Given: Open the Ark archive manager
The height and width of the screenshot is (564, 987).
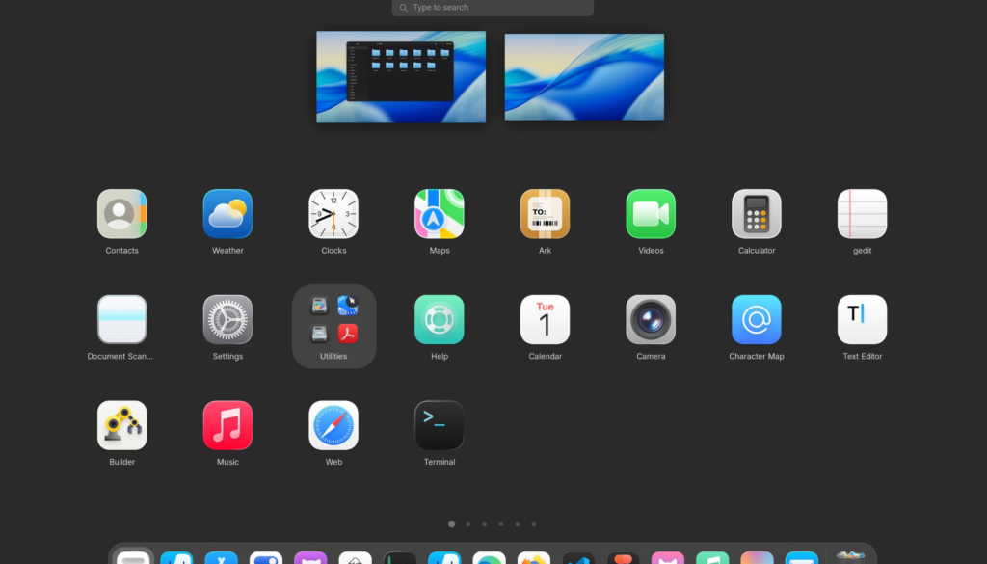Looking at the screenshot, I should coord(545,214).
